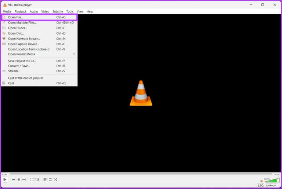The height and width of the screenshot is (189, 282).
Task: Skip to next media track
Action: coord(24,179)
